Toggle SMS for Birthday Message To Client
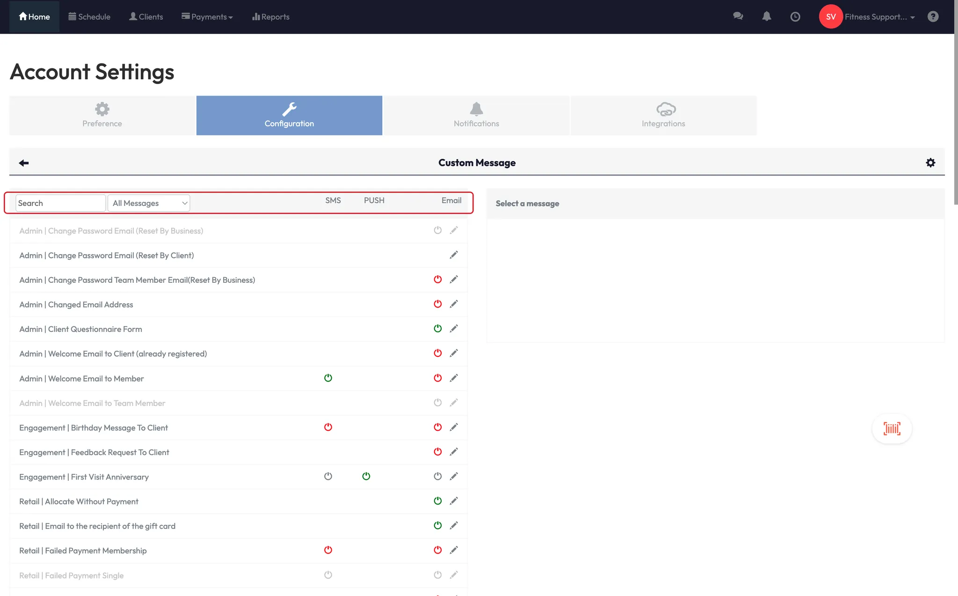 pyautogui.click(x=328, y=427)
